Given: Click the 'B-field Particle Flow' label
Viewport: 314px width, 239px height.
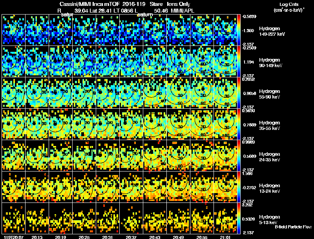Looking at the screenshot, I should point(293,227).
